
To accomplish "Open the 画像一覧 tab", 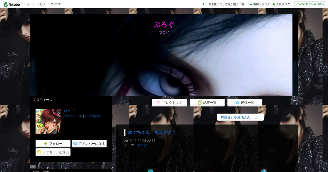I will [x=245, y=103].
